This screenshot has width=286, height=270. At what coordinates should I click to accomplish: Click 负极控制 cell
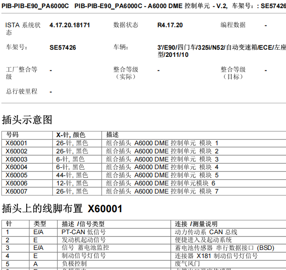74,264
